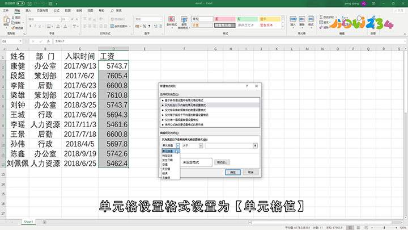Screen dimensions: 408x230
Task: Select the Good (好) green cell style
Action: (247, 19)
